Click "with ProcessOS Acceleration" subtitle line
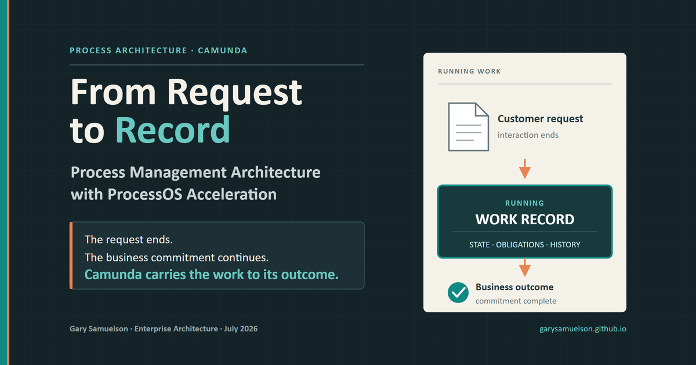 coord(173,194)
